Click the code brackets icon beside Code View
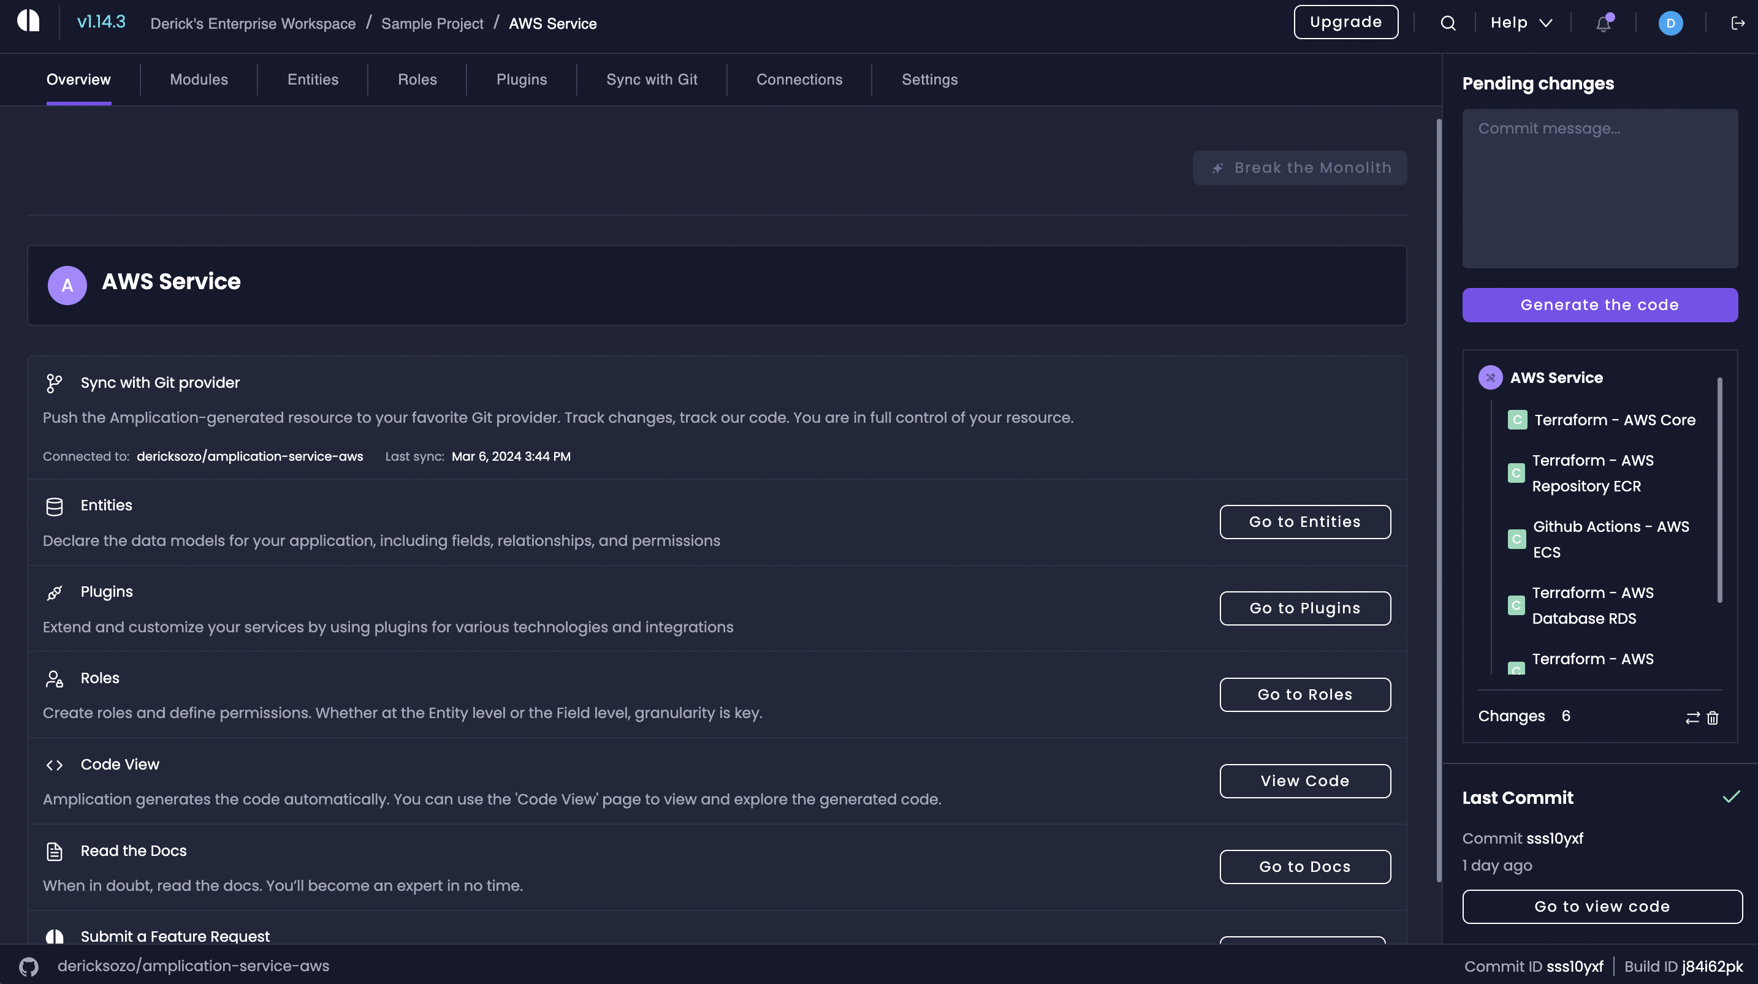Screen dimensions: 1758x984 pos(54,765)
